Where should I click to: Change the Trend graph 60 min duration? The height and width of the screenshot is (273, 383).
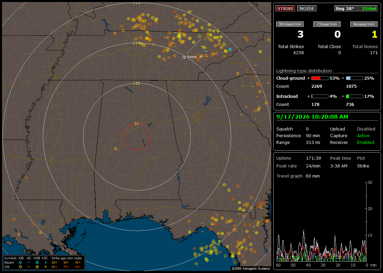[x=313, y=176]
